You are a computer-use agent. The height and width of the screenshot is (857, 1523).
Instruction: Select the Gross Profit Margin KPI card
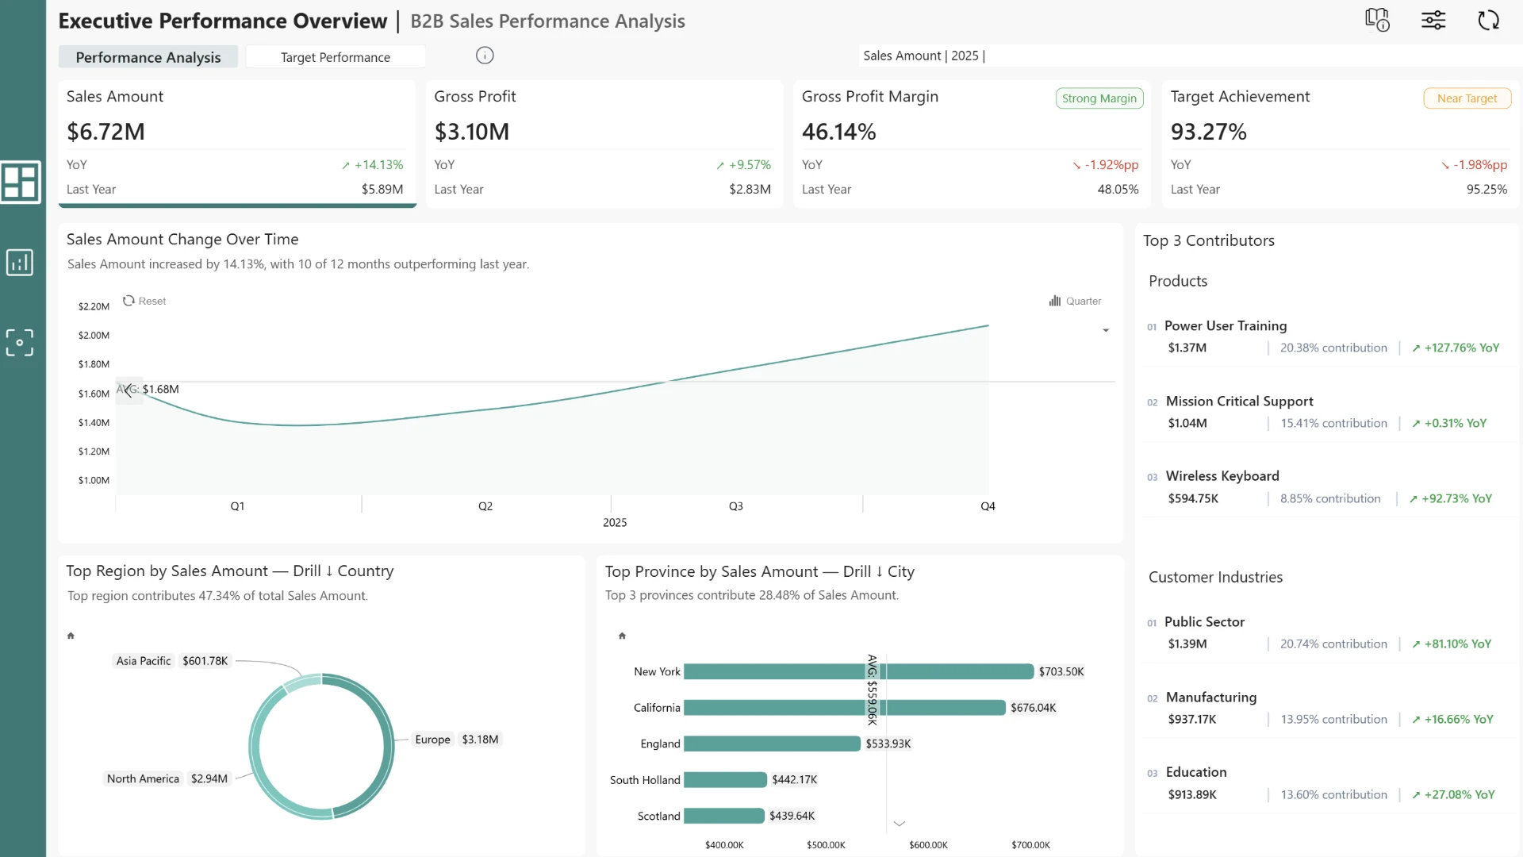click(x=972, y=144)
